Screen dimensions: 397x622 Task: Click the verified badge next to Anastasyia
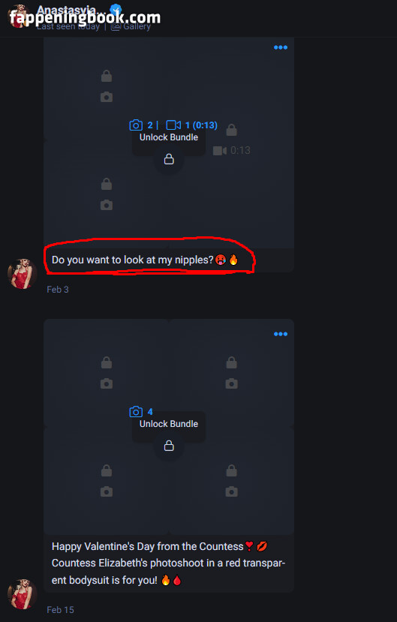click(116, 10)
